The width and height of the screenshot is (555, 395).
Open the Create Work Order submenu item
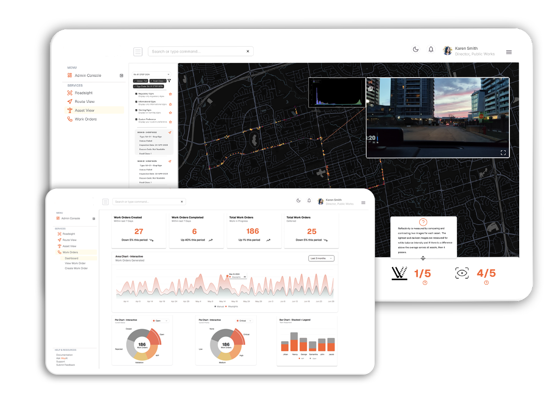(76, 268)
